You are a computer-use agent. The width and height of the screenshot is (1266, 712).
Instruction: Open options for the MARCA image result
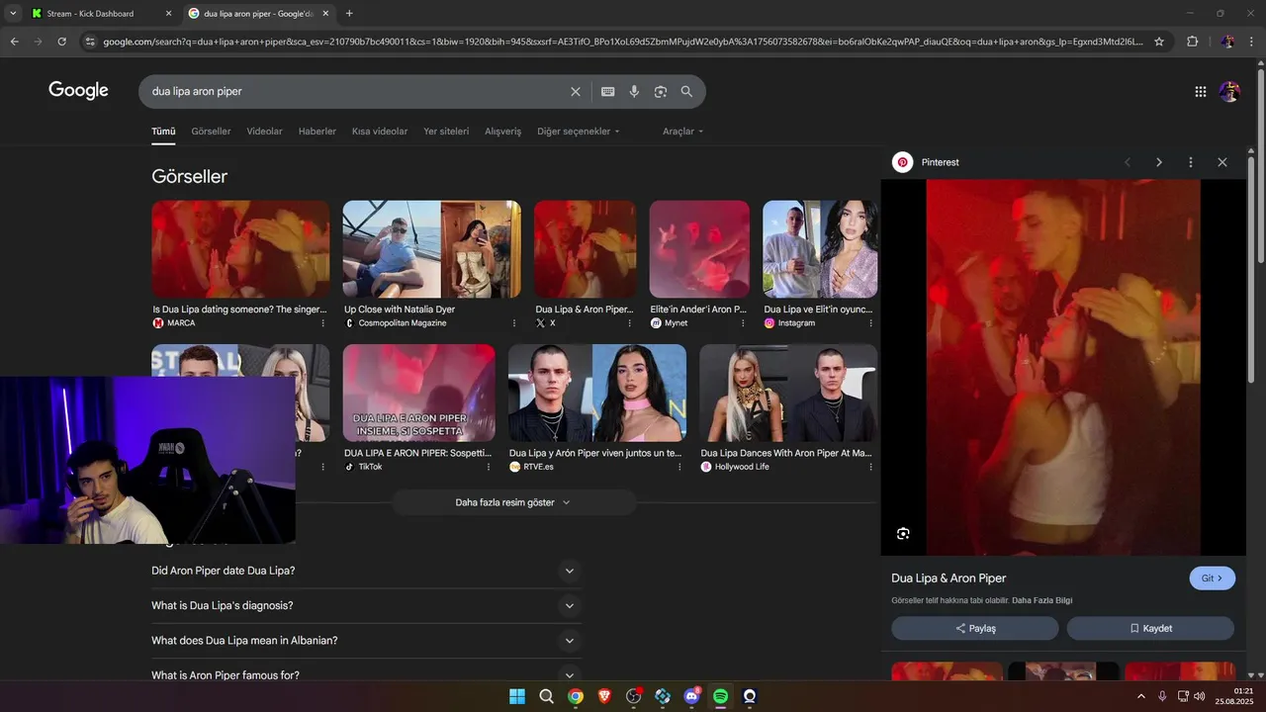tap(323, 323)
